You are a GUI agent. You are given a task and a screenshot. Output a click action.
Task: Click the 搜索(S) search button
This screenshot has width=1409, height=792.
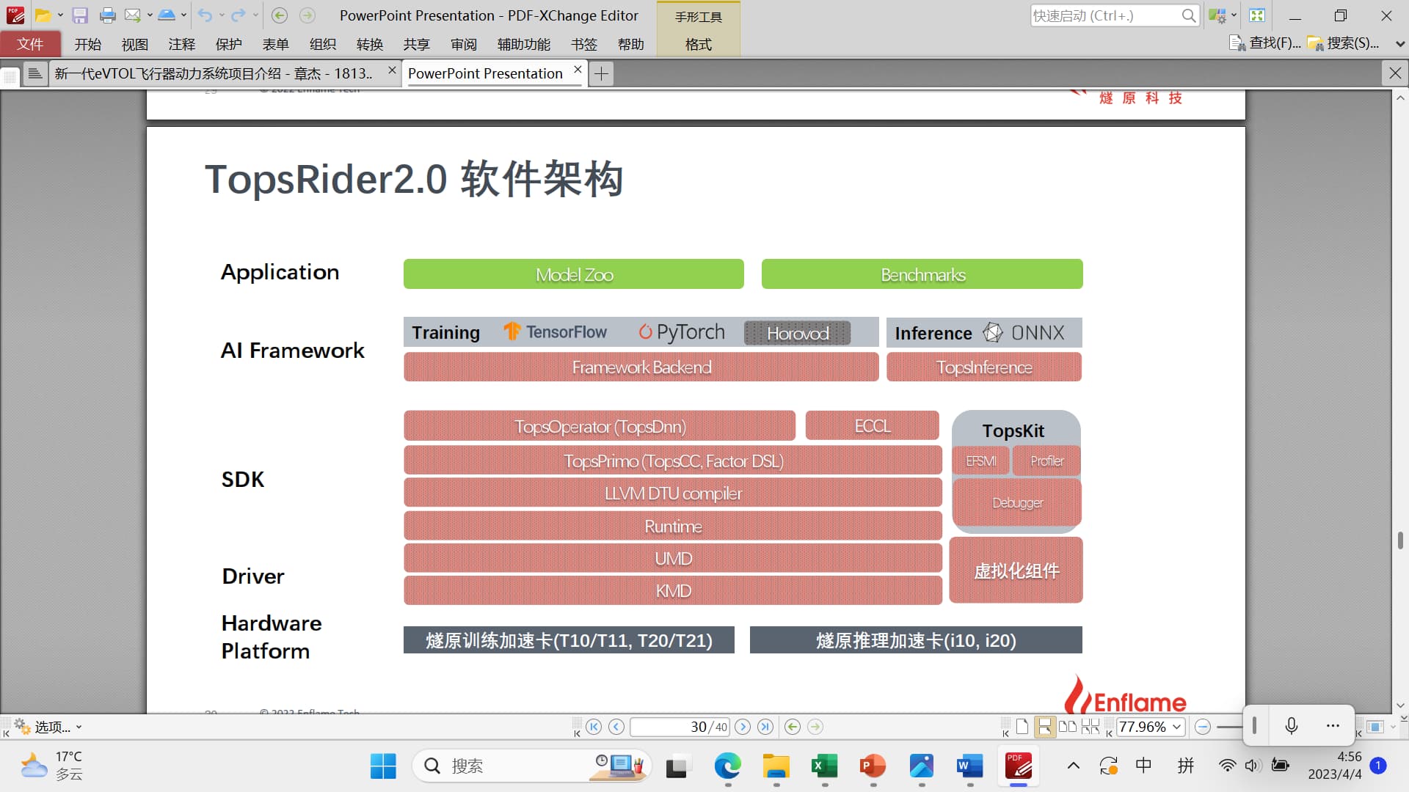[1344, 43]
